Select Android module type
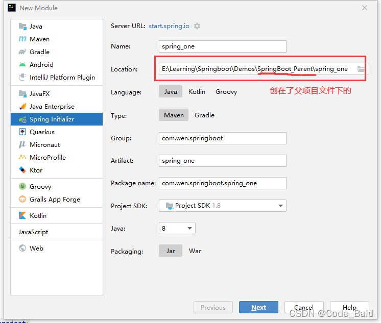The height and width of the screenshot is (323, 381). [x=57, y=65]
